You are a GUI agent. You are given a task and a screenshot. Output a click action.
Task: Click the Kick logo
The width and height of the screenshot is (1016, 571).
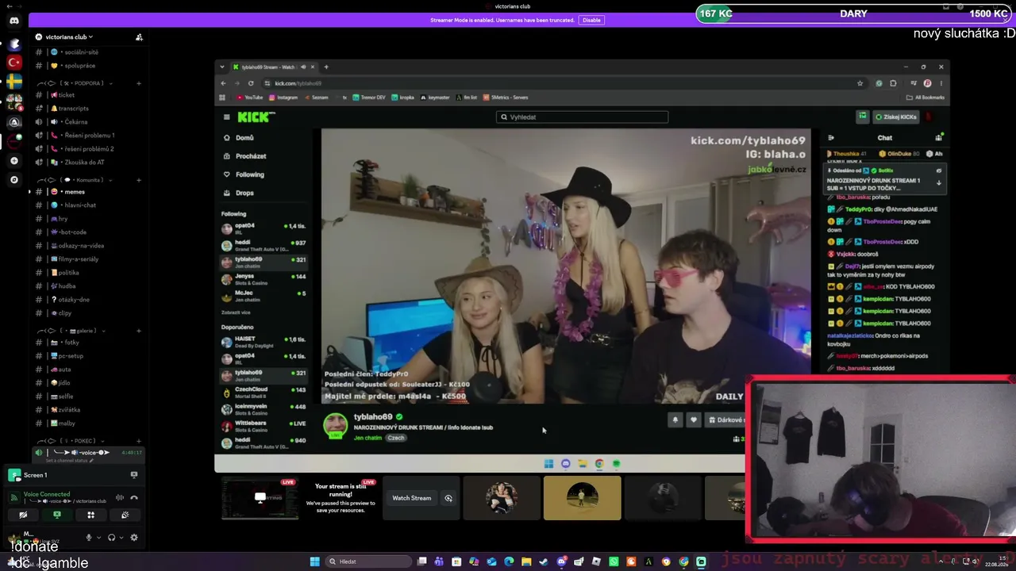tap(256, 117)
